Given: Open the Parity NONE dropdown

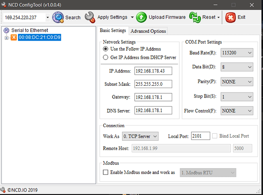Looking at the screenshot, I should click(237, 82).
